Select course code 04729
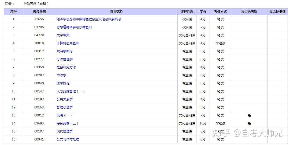The height and width of the screenshot is (145, 290). tap(39, 35)
